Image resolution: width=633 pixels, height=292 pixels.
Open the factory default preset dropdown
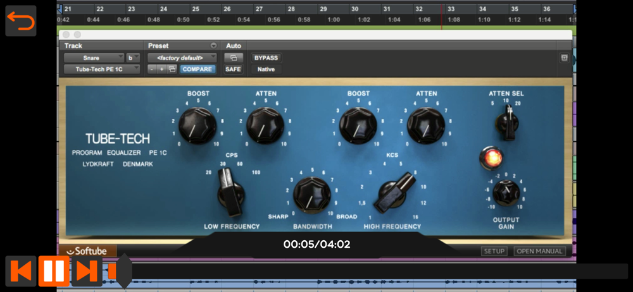(182, 58)
